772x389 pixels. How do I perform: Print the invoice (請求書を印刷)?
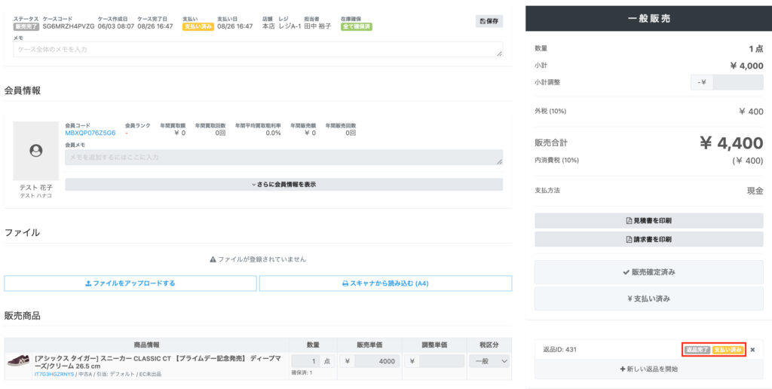click(648, 239)
